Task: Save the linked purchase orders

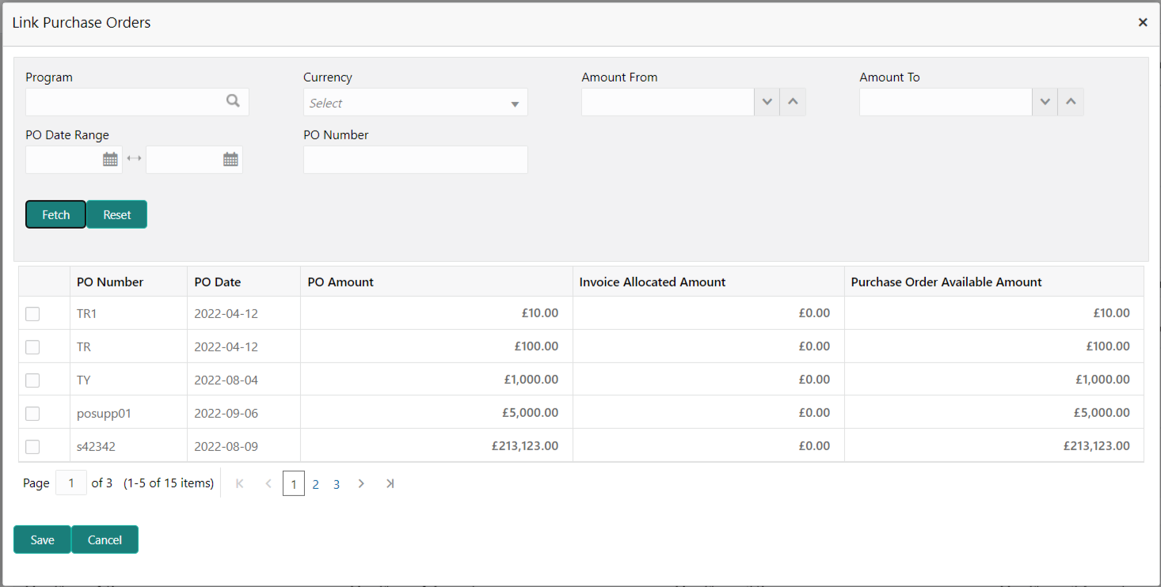Action: click(x=42, y=540)
